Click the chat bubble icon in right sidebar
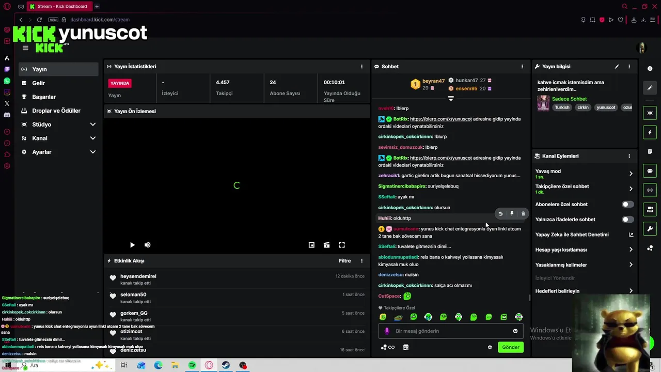Screen dimensions: 661x372 click(650, 171)
